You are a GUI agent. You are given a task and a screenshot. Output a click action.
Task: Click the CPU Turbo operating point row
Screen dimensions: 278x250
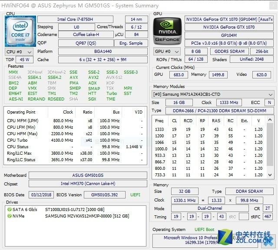[75, 140]
